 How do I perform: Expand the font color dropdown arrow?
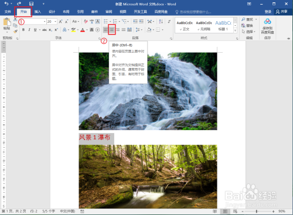coord(87,30)
